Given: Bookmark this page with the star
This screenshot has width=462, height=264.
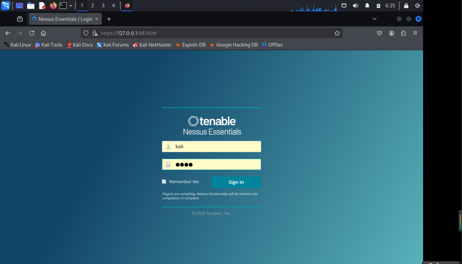Looking at the screenshot, I should [x=337, y=33].
